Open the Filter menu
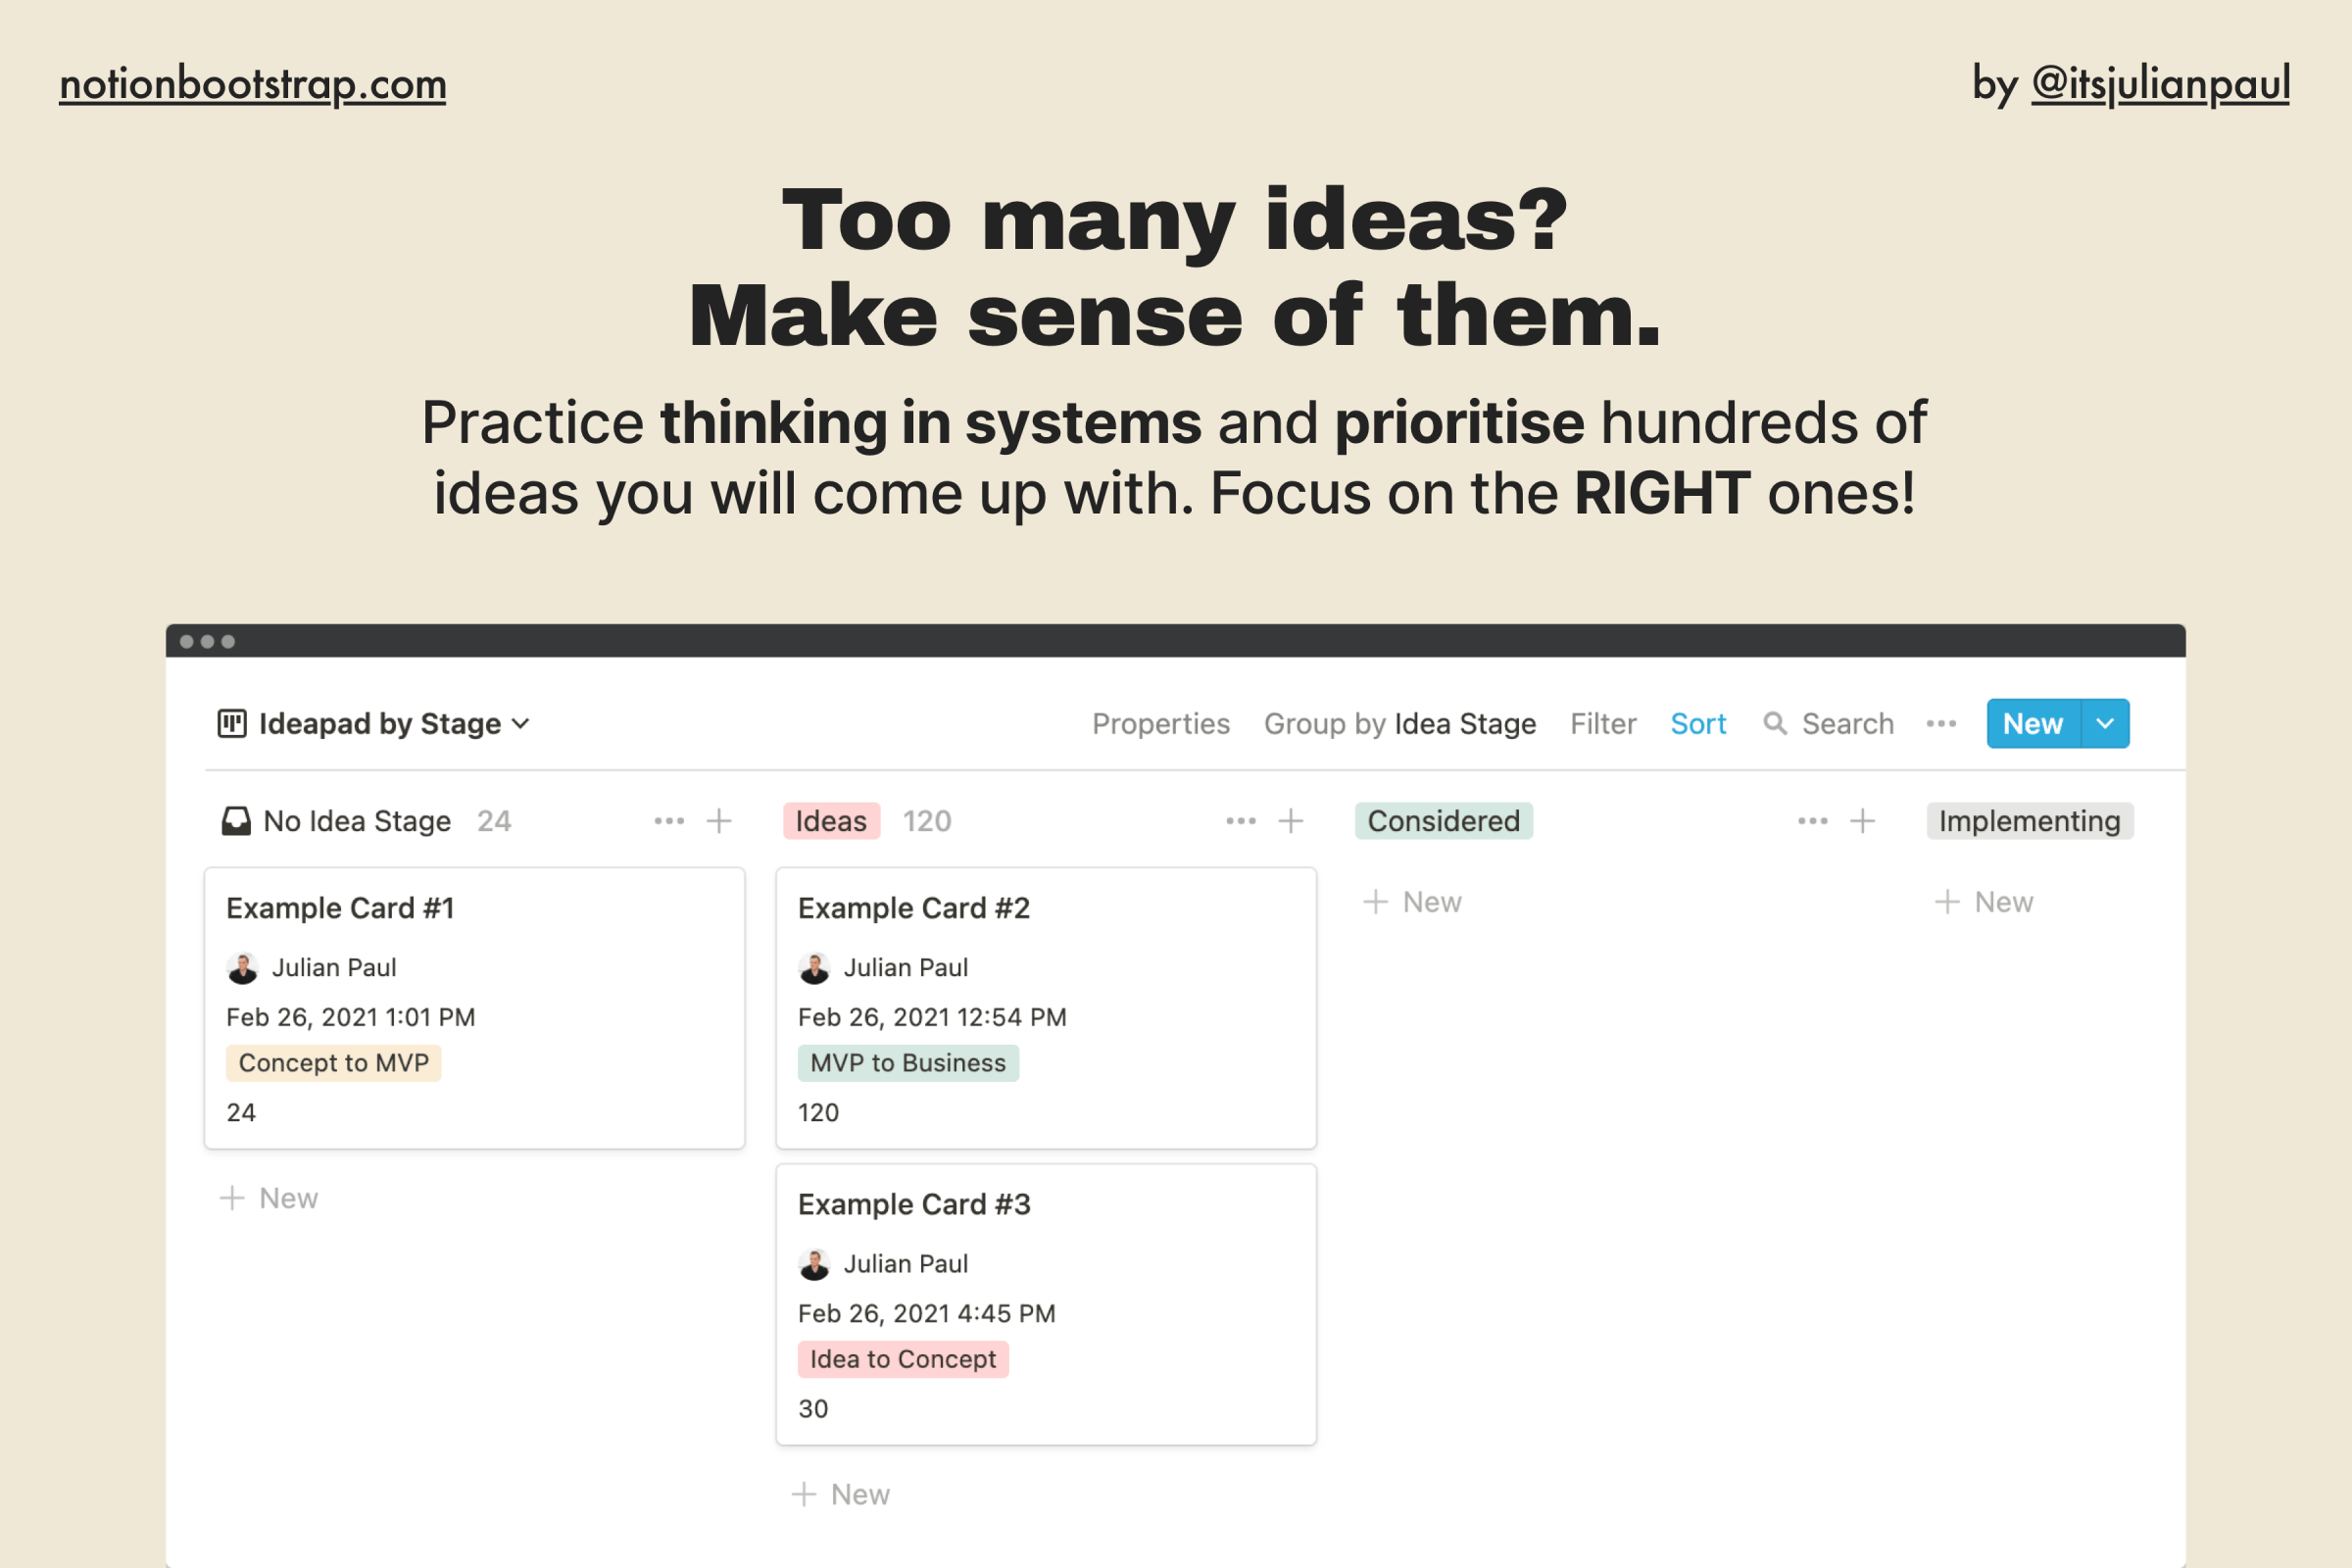This screenshot has height=1568, width=2352. pos(1602,723)
